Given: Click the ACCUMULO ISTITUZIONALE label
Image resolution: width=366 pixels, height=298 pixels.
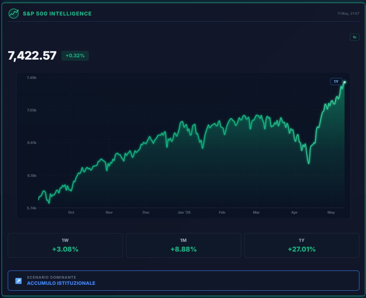Looking at the screenshot, I should pyautogui.click(x=61, y=283).
